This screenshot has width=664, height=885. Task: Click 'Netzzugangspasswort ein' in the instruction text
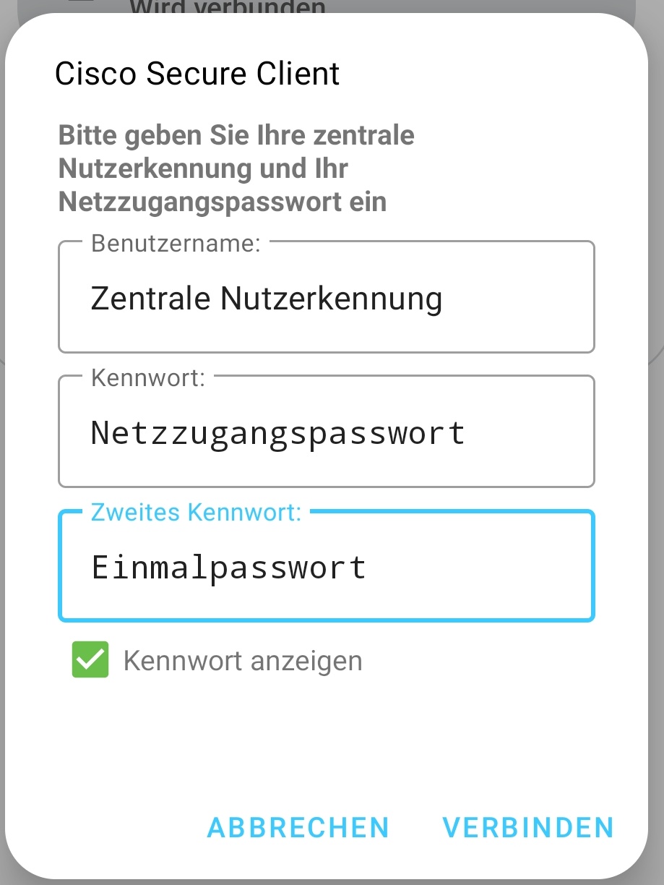[x=222, y=202]
